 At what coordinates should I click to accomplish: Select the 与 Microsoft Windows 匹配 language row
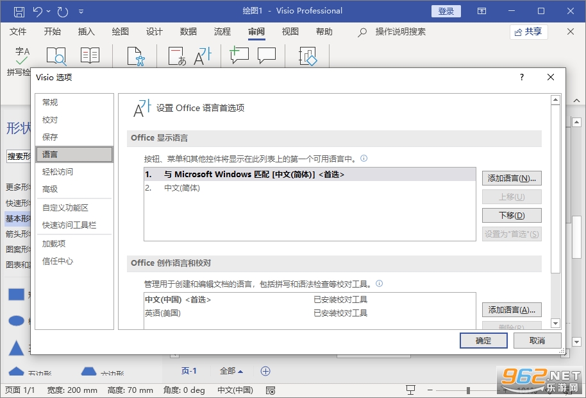310,175
